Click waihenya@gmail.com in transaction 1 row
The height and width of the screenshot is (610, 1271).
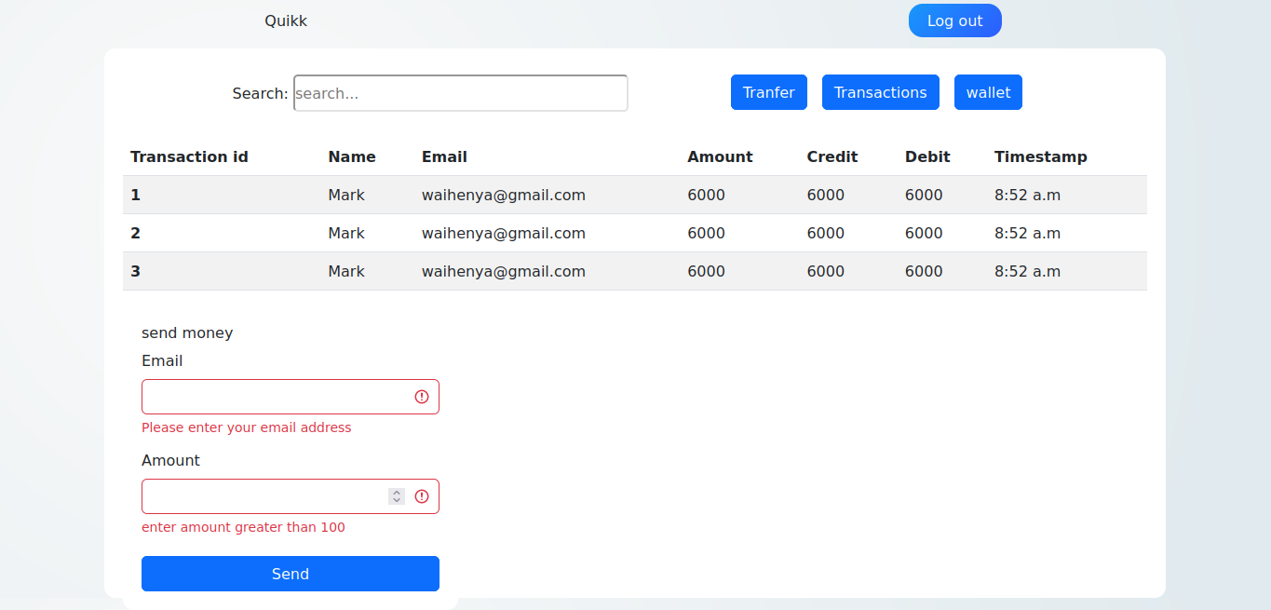(504, 195)
